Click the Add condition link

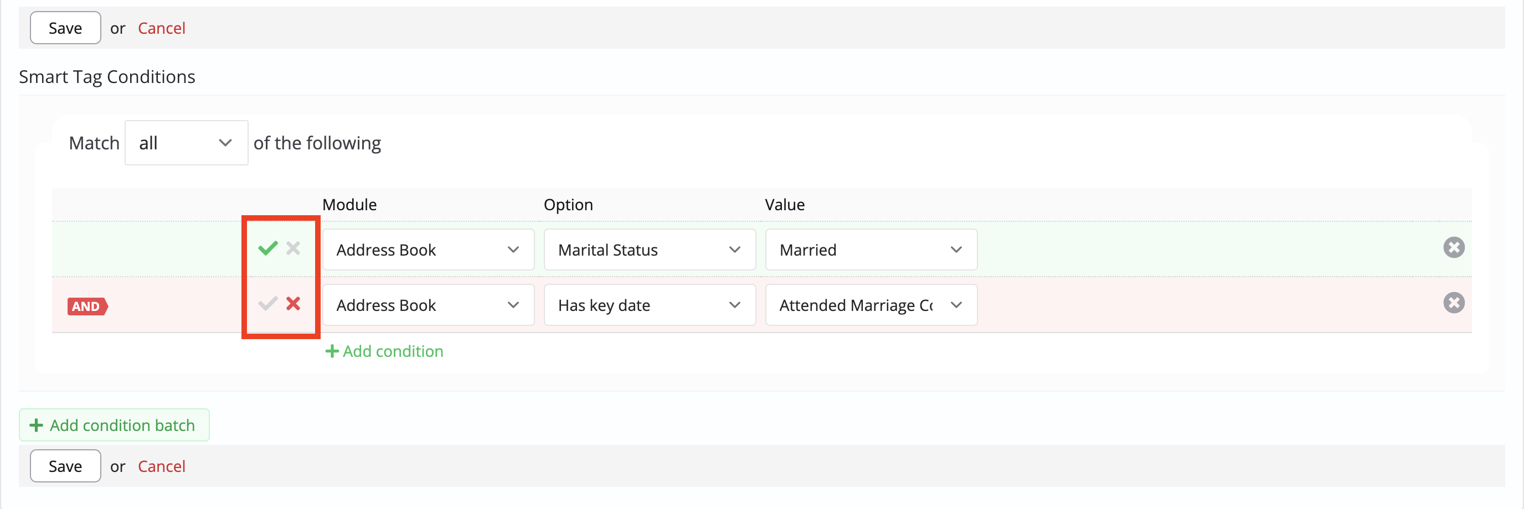pos(393,352)
